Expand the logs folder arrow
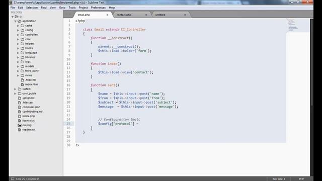The width and height of the screenshot is (322, 181). pos(18,62)
